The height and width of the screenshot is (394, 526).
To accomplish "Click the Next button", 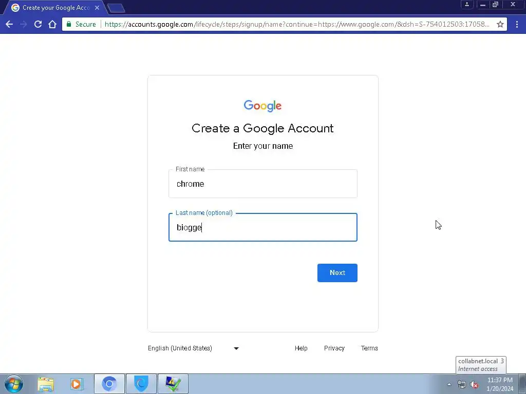I will (x=337, y=273).
